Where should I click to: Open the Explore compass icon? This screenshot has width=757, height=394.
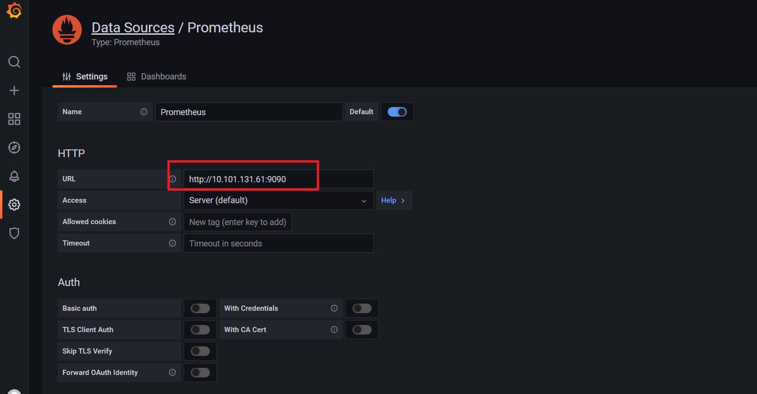pos(14,148)
